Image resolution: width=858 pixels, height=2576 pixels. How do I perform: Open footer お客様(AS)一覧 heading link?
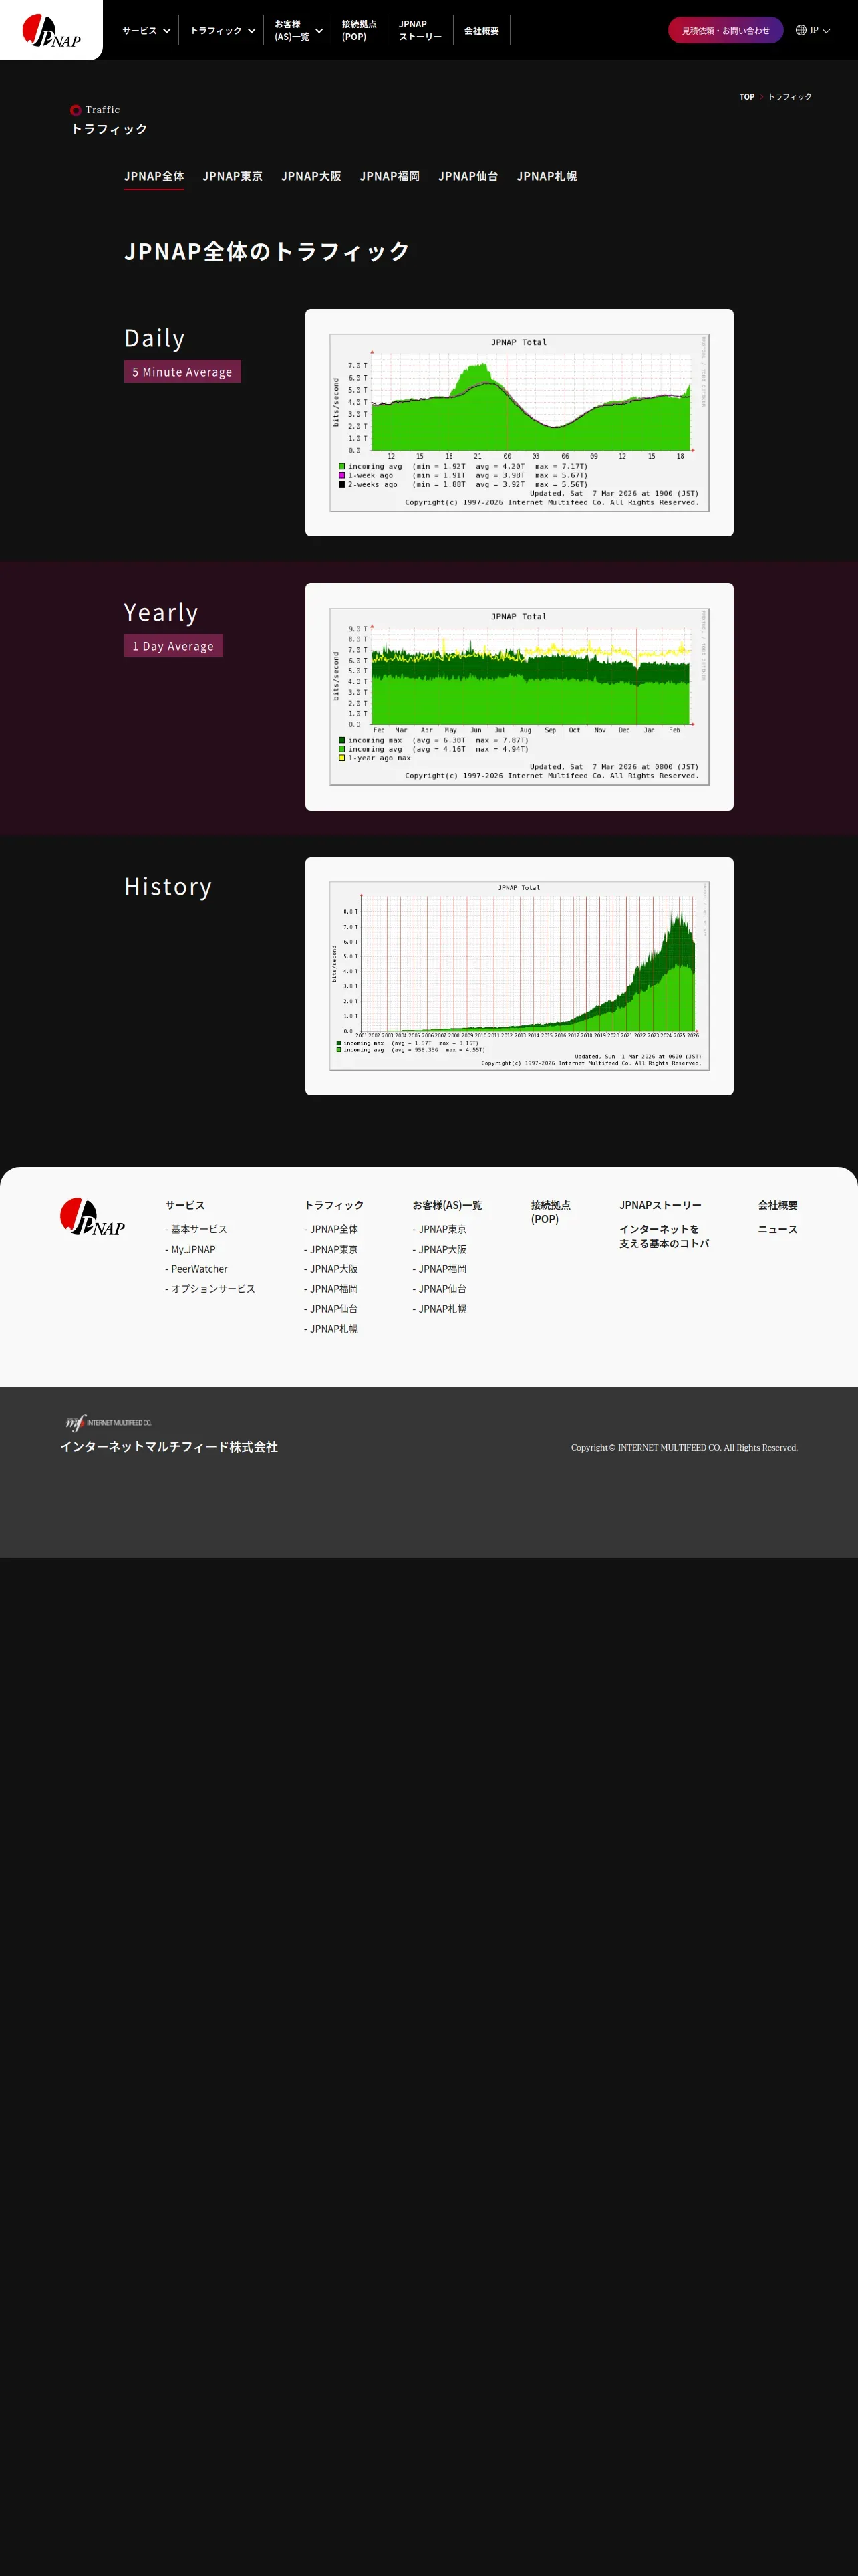[x=448, y=1205]
